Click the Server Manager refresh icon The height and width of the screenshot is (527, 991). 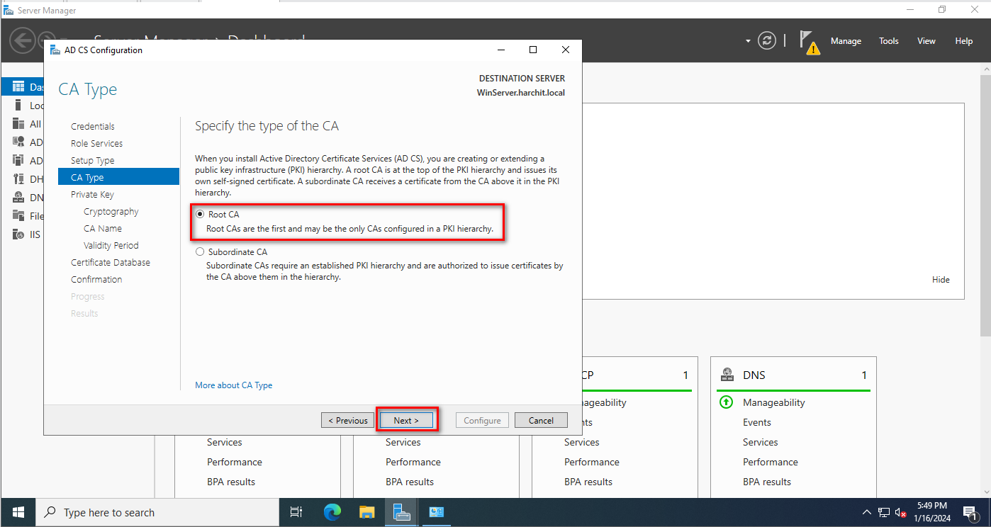coord(767,41)
